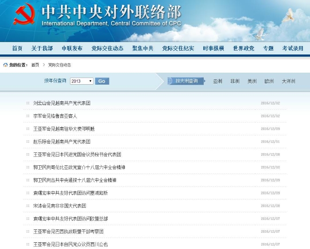Open article 郭卫民向古共中央通报十八届六中全会精神
This screenshot has height=249, width=310.
[x=75, y=180]
